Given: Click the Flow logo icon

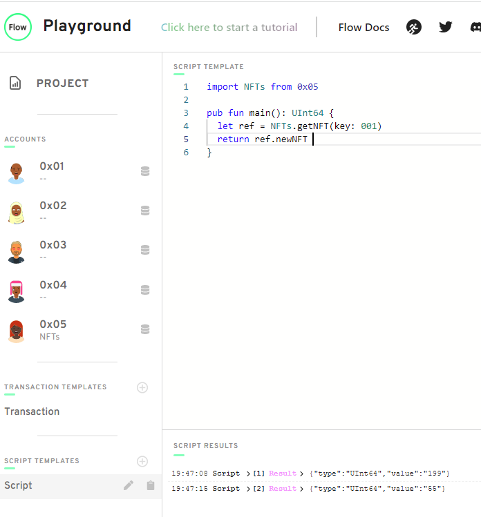Looking at the screenshot, I should [x=18, y=27].
